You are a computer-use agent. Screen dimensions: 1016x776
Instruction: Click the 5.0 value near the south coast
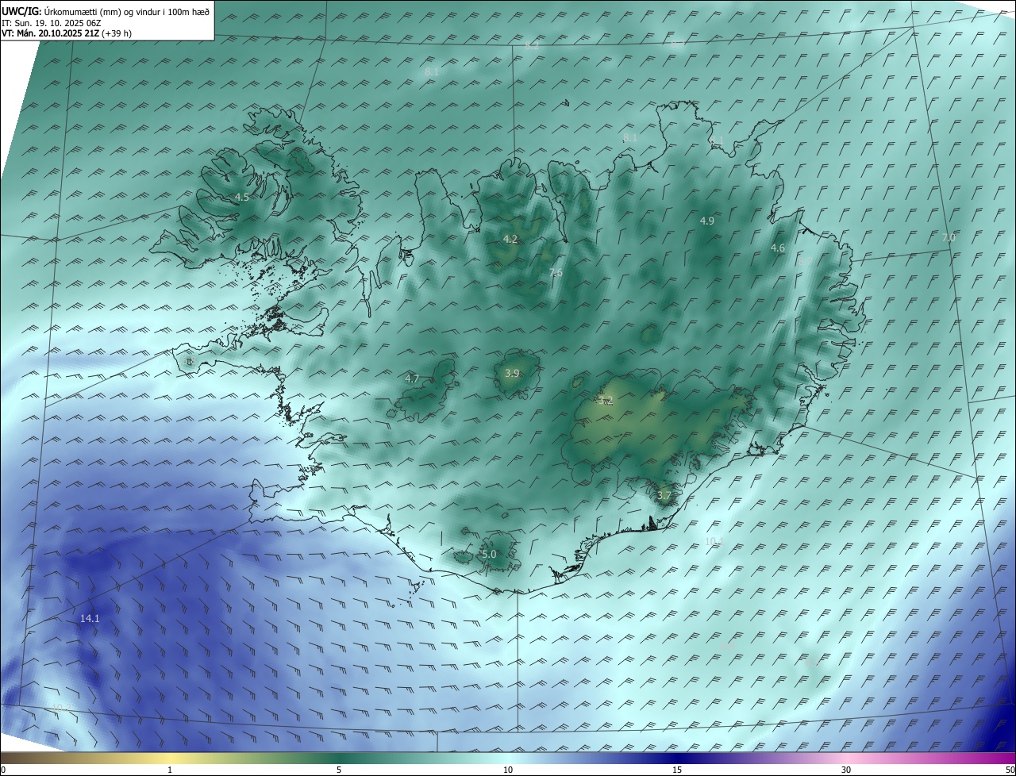[489, 554]
